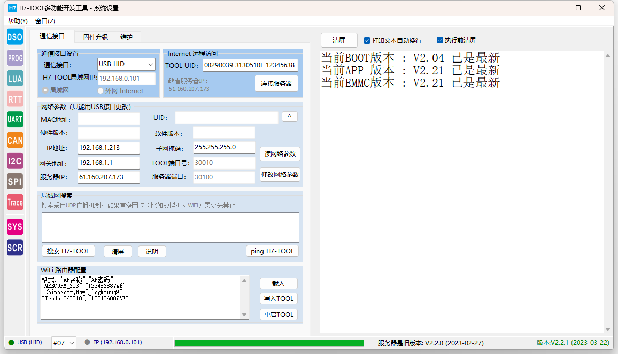The width and height of the screenshot is (618, 354).
Task: Click the 修改网络参数 button
Action: (280, 175)
